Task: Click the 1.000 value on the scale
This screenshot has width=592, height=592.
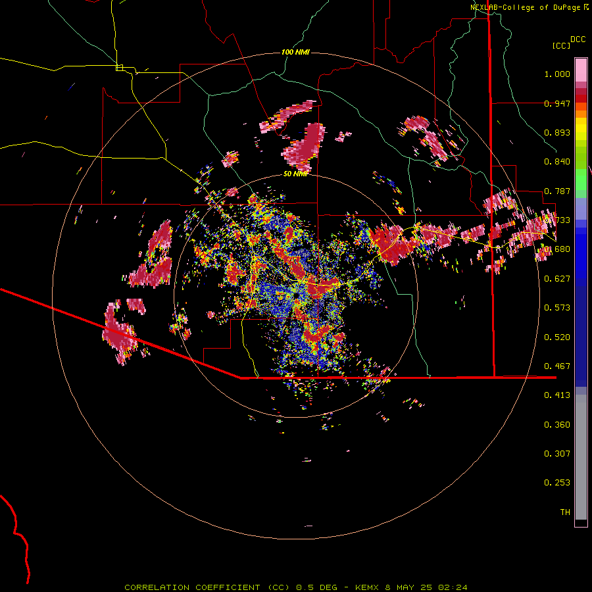Action: (557, 74)
